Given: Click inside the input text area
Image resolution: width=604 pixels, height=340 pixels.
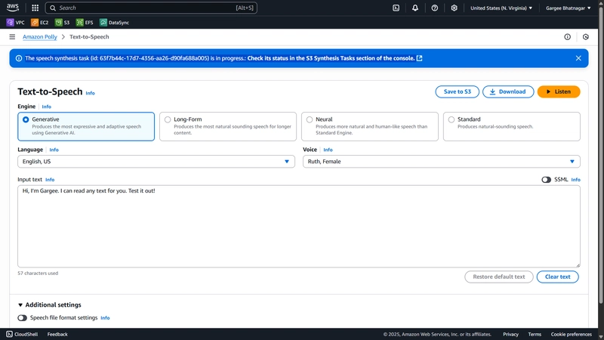Looking at the screenshot, I should coord(298,226).
